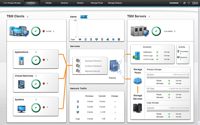Click the Active Logs green status indicator
The height and width of the screenshot is (125, 200).
tap(157, 56)
